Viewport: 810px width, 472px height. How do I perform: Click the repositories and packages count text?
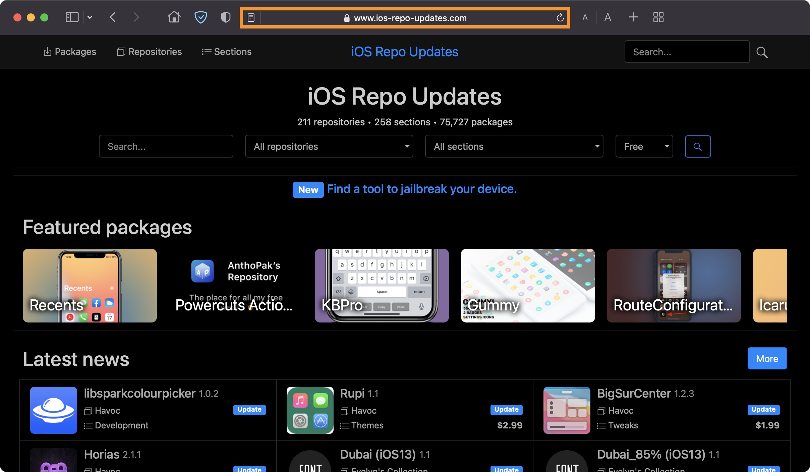click(x=405, y=122)
